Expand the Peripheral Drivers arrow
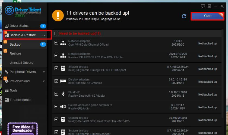The height and width of the screenshot is (135, 228). pyautogui.click(x=44, y=72)
